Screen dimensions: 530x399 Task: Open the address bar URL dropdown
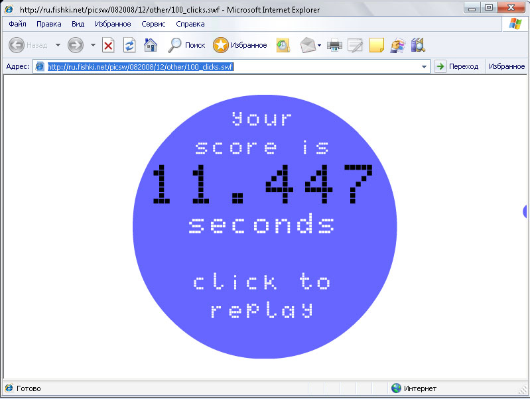(425, 66)
